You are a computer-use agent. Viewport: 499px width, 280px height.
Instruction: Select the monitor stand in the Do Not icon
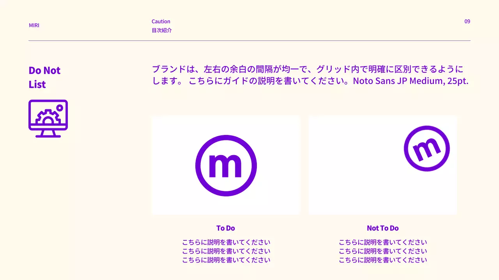tap(48, 134)
